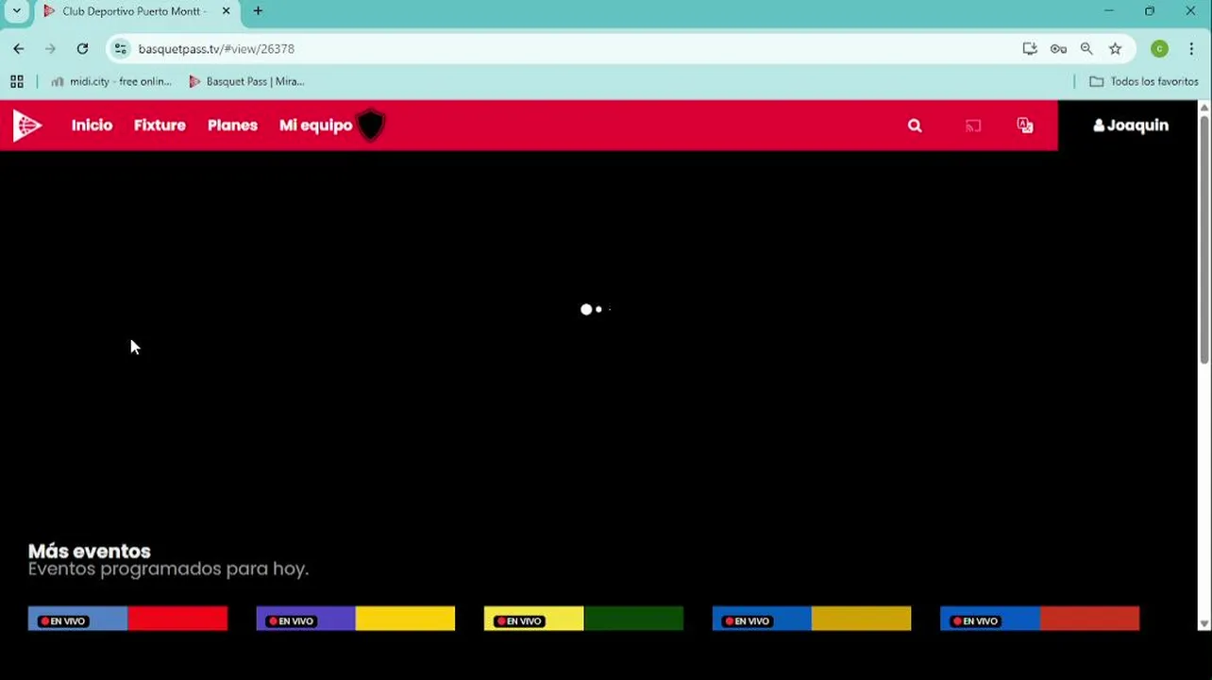Open the midi.city bookmark
The width and height of the screenshot is (1212, 680).
point(111,82)
